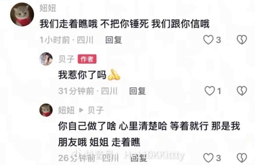Open 贝子's avatar profile picture
This screenshot has height=165, width=255.
tap(46, 59)
